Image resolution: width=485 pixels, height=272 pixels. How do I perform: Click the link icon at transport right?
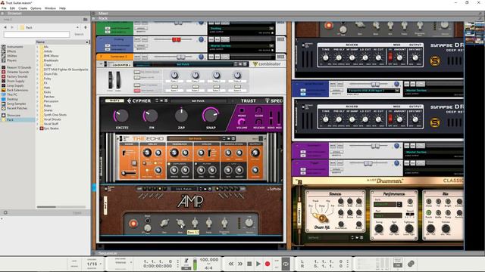click(411, 264)
